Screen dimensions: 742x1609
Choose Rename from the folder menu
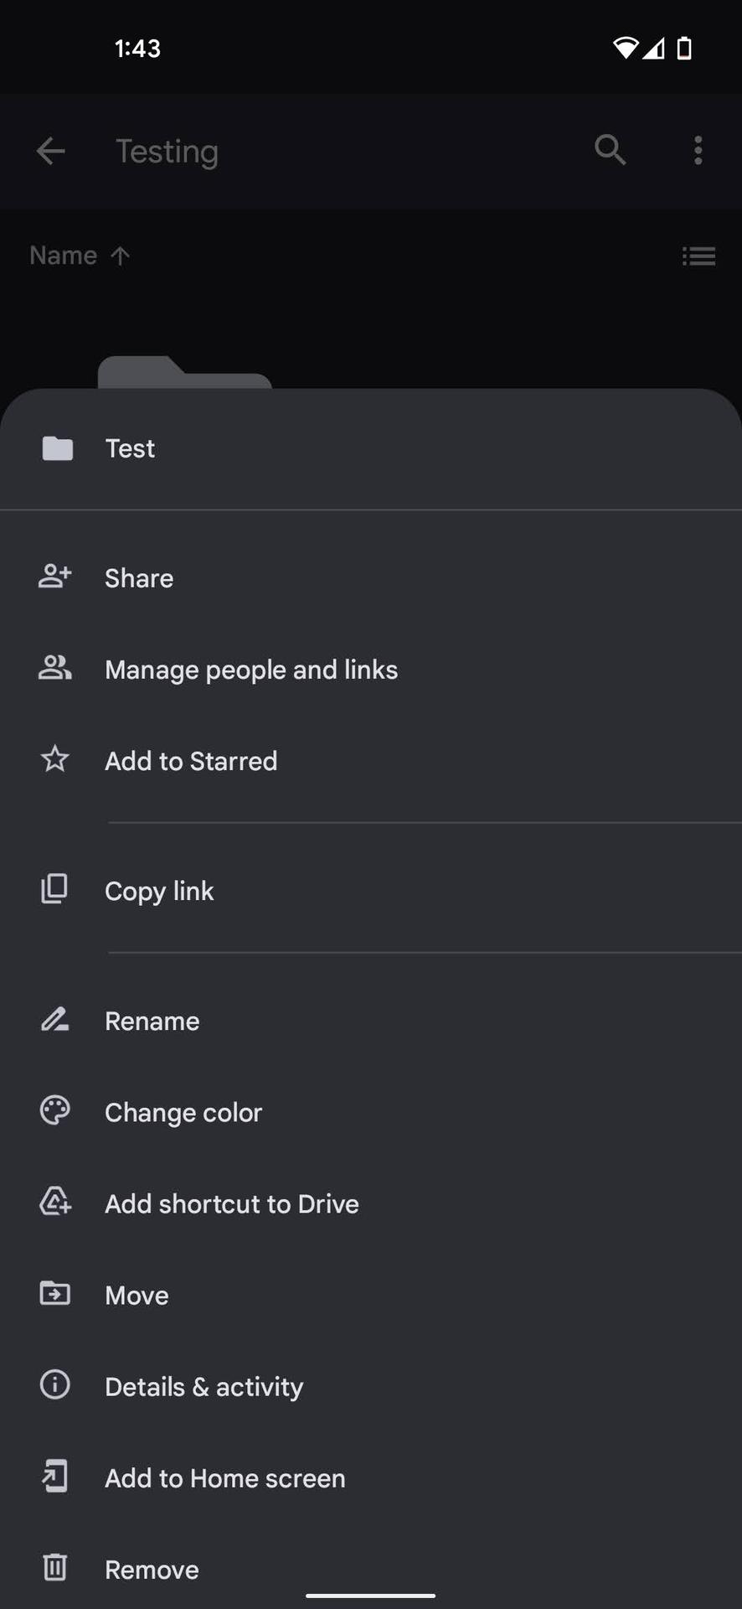152,1022
